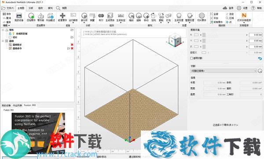Collapse the Parts tree node
This screenshot has height=159, width=264.
pos(3,30)
